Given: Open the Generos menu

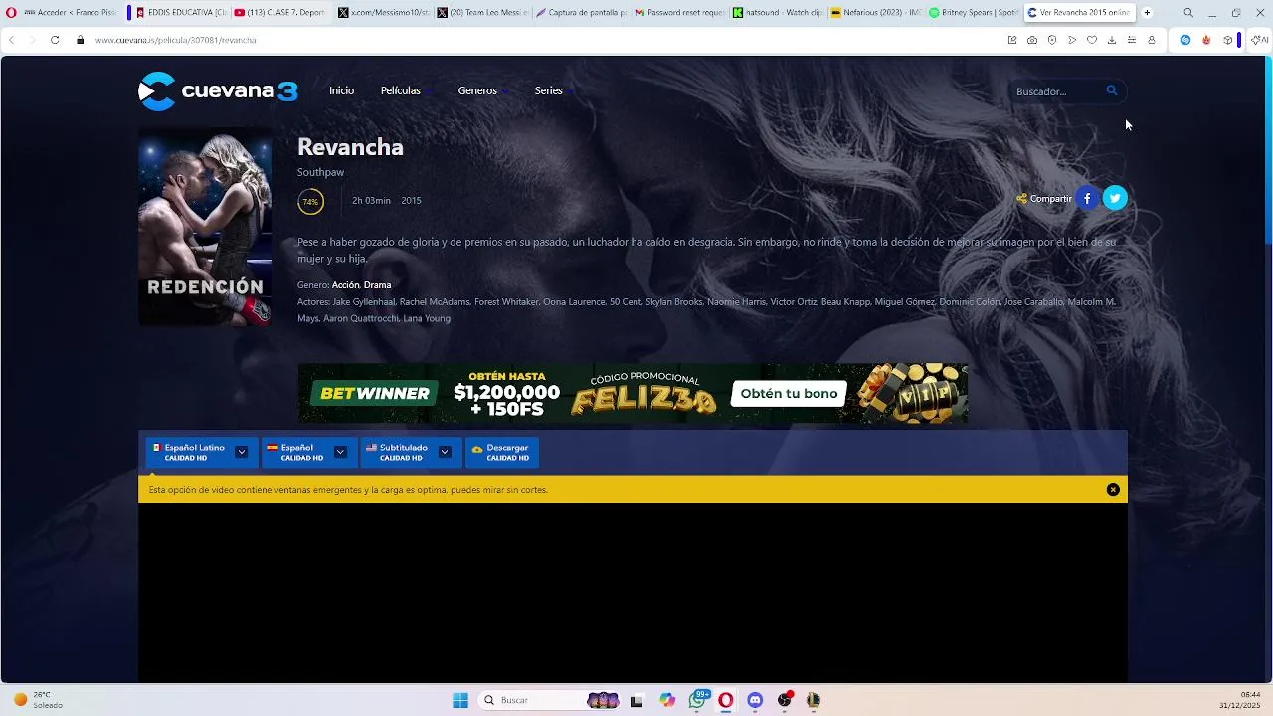Looking at the screenshot, I should click(477, 90).
